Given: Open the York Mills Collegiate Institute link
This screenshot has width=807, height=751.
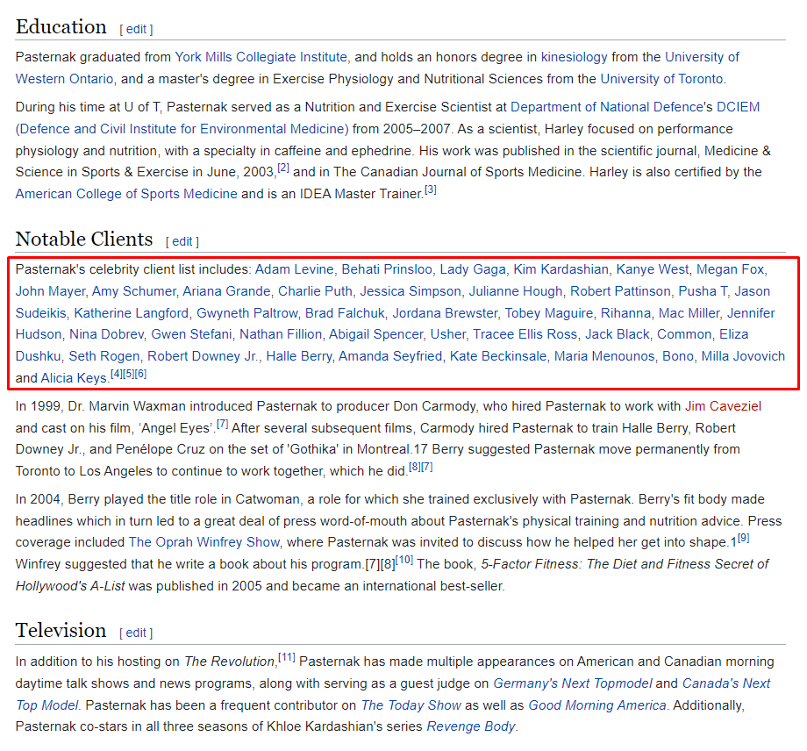Looking at the screenshot, I should coord(261,57).
